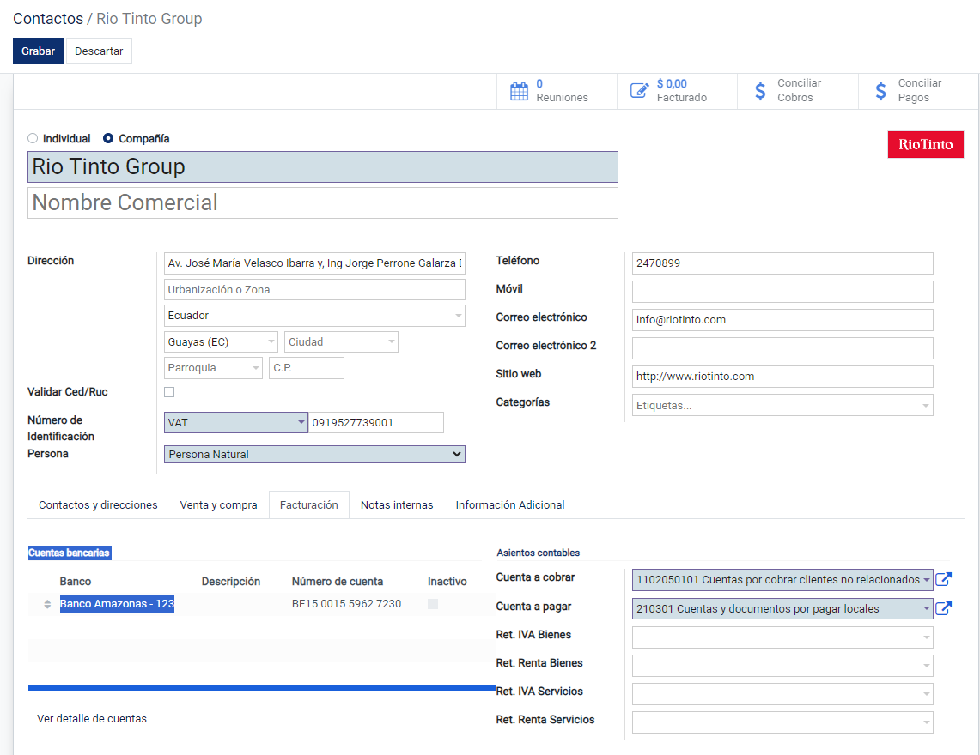
Task: Switch to Venta y compra tab
Action: click(x=219, y=504)
